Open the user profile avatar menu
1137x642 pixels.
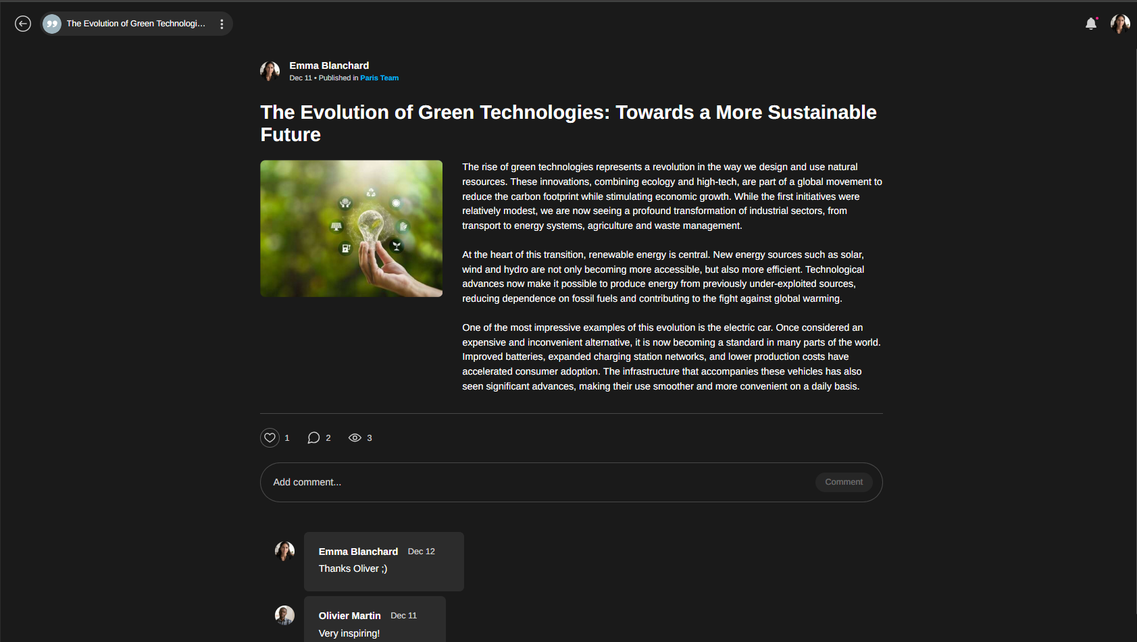[x=1119, y=24]
